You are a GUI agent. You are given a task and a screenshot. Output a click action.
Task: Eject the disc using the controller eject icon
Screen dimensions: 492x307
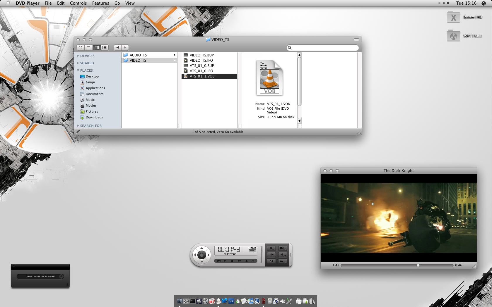(x=247, y=261)
